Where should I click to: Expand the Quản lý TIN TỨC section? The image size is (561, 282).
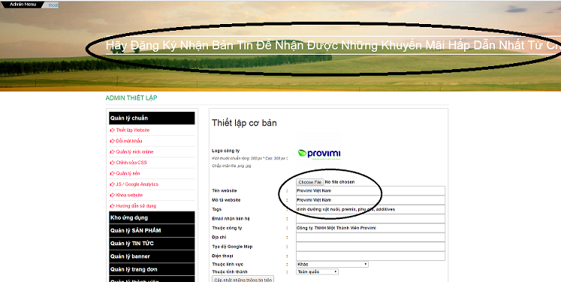pos(152,244)
